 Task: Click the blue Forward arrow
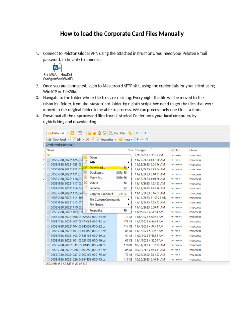pyautogui.click(x=145, y=133)
